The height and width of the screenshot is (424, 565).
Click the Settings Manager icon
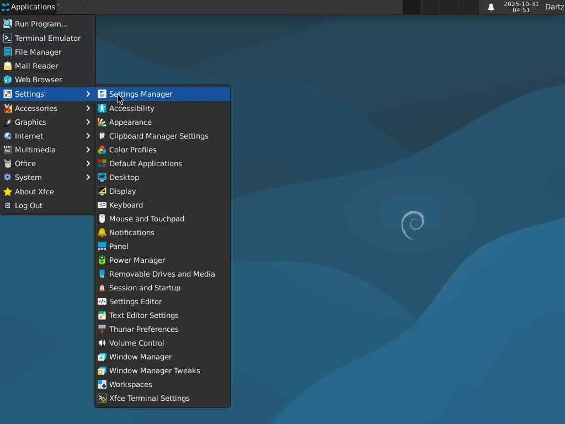pyautogui.click(x=102, y=94)
